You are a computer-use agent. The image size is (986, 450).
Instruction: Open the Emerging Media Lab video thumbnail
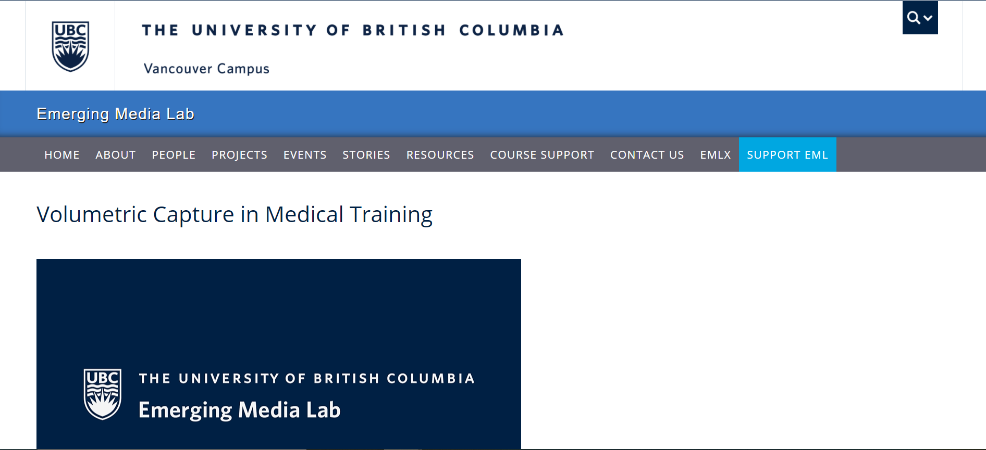pos(279,354)
